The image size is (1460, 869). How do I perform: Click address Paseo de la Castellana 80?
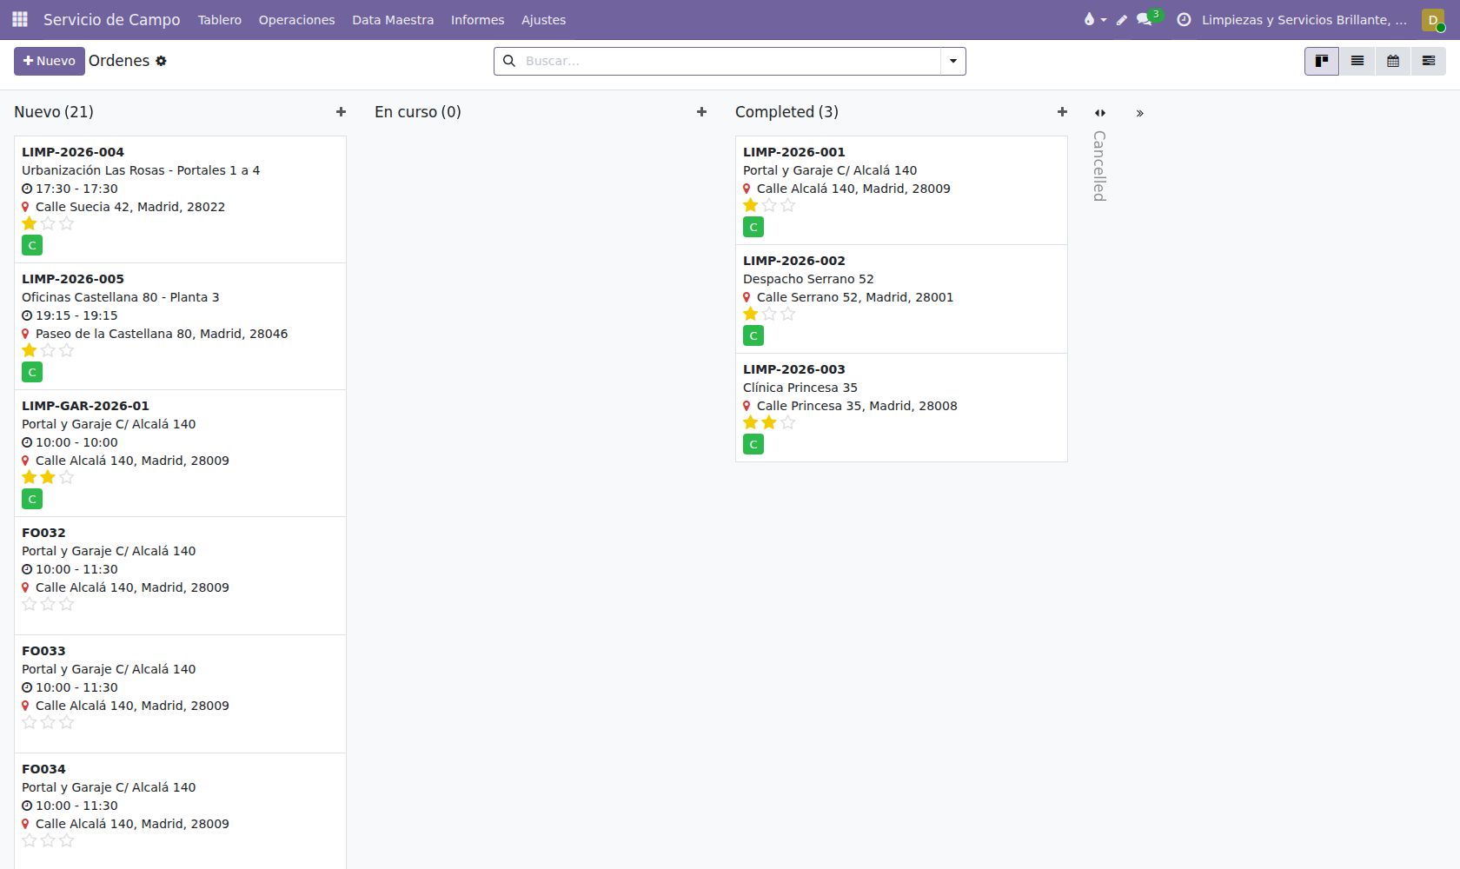pyautogui.click(x=162, y=334)
